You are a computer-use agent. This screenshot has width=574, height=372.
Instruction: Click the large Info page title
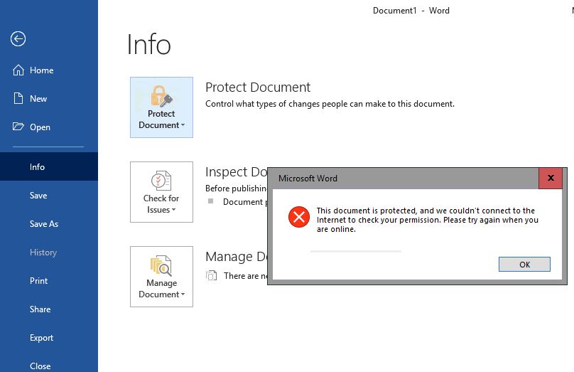pos(148,44)
